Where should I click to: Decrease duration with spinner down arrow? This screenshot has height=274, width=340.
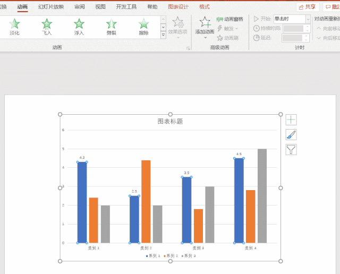[307, 30]
